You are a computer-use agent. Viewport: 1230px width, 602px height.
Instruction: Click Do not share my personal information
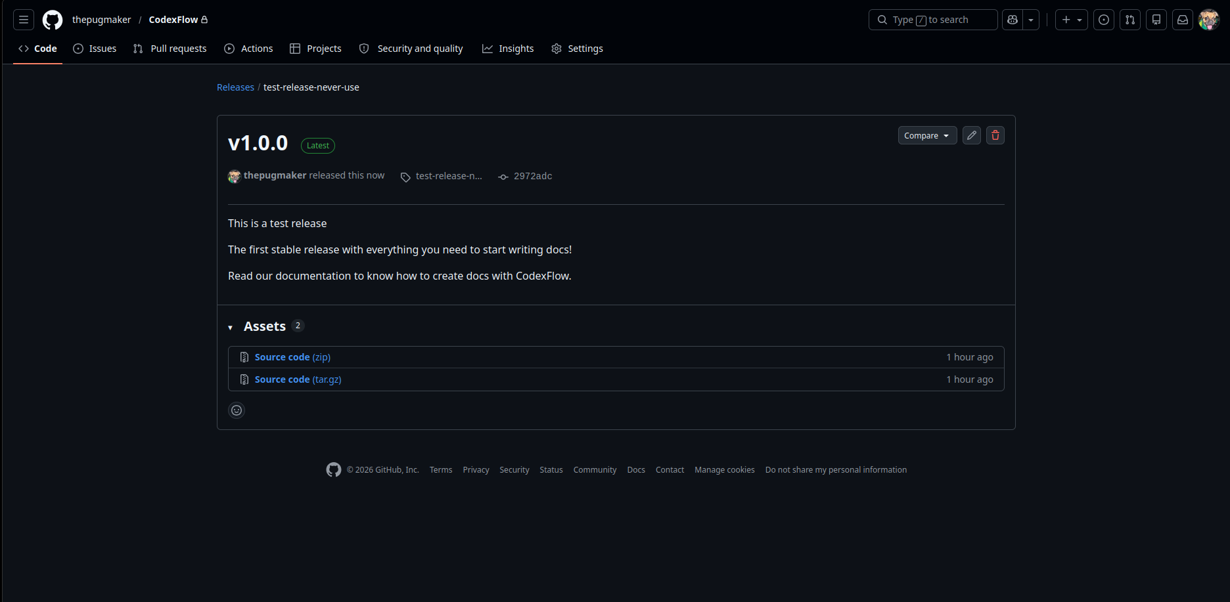[836, 470]
